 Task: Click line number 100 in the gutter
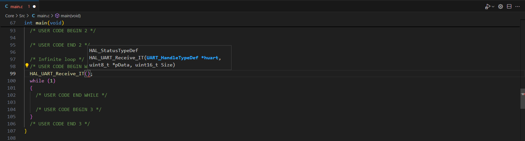point(11,81)
